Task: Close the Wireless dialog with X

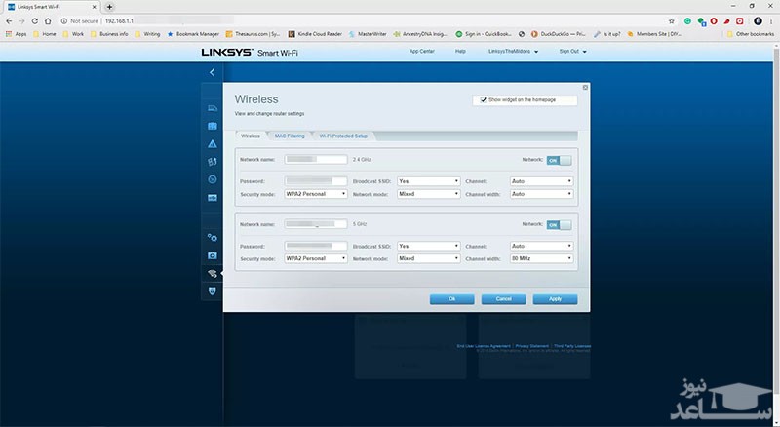Action: [x=584, y=88]
